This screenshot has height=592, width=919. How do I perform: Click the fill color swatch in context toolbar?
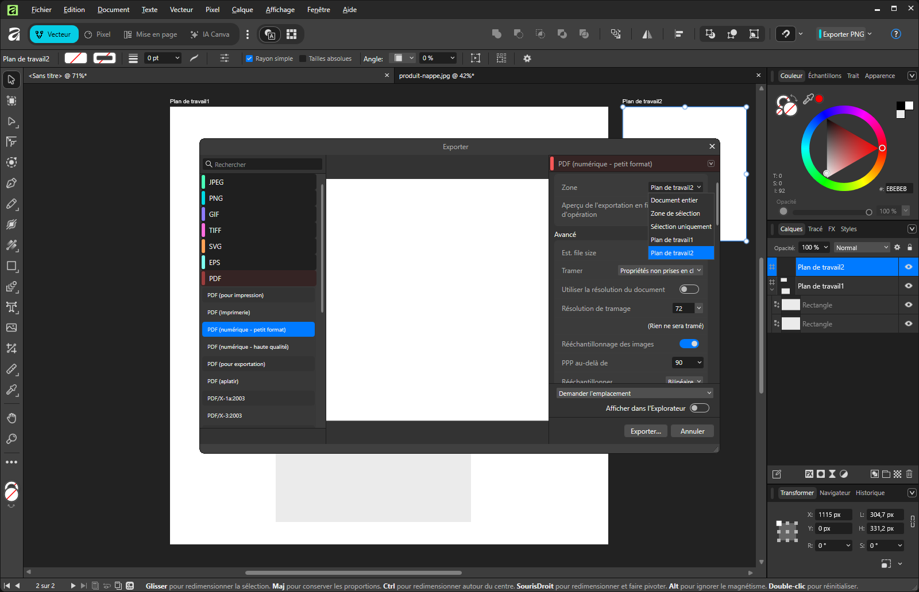[75, 58]
